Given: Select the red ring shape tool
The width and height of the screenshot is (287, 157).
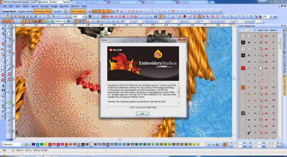Looking at the screenshot, I should [x=3, y=80].
